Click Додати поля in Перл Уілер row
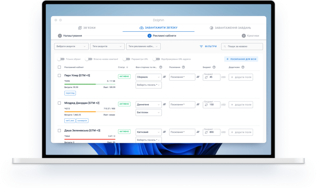Viewport: 317px width, 188px height. click(x=241, y=77)
